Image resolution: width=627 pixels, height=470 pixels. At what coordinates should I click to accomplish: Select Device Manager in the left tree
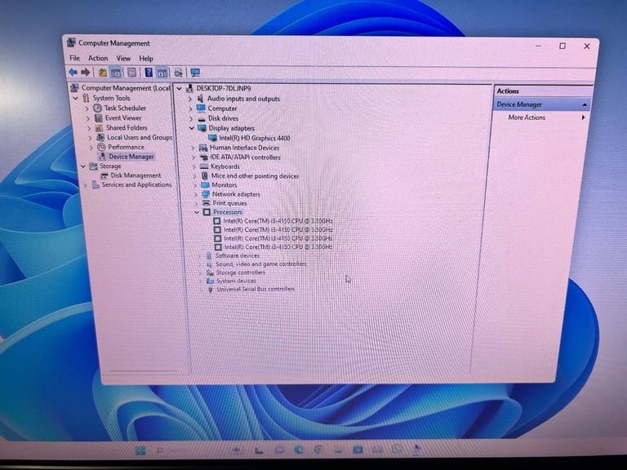tap(131, 157)
